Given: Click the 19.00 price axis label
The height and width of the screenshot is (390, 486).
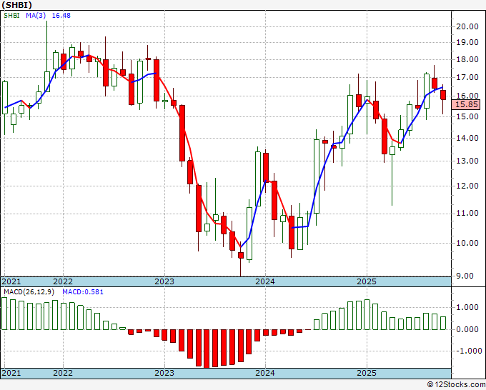Looking at the screenshot, I should (x=467, y=43).
